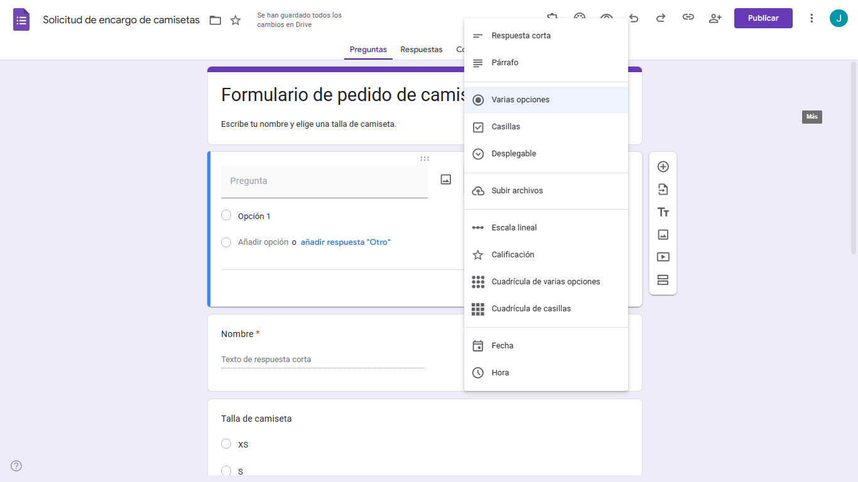Screen dimensions: 858x482
Task: Click the Publicar button
Action: [763, 18]
